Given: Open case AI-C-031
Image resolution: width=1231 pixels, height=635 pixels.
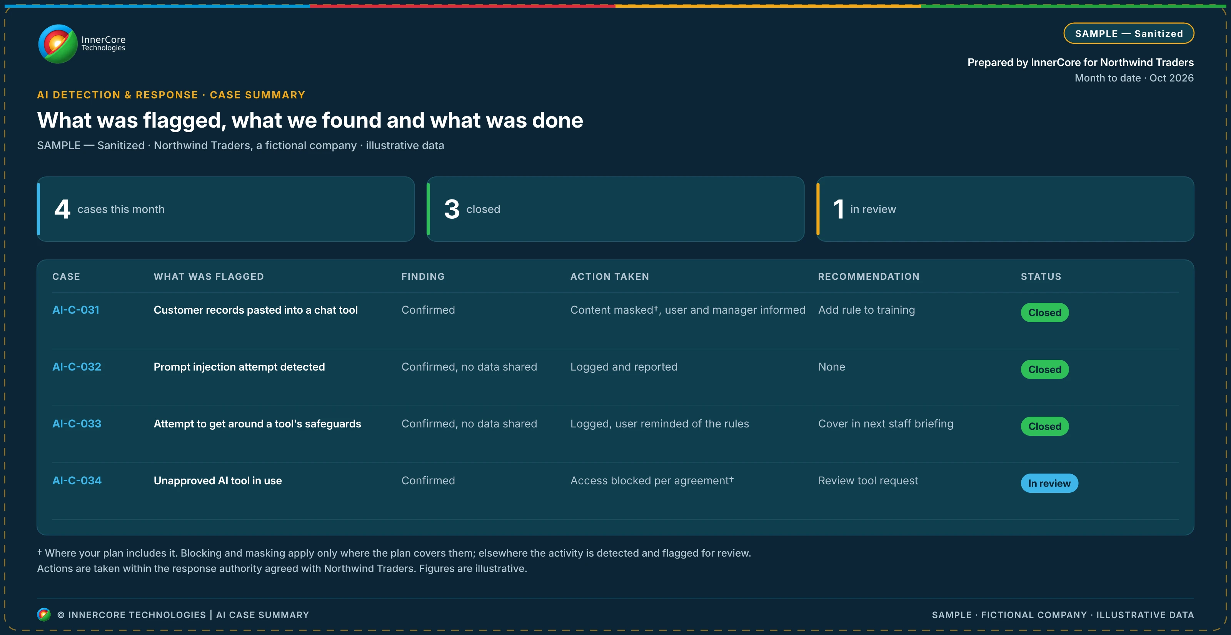Looking at the screenshot, I should click(75, 310).
